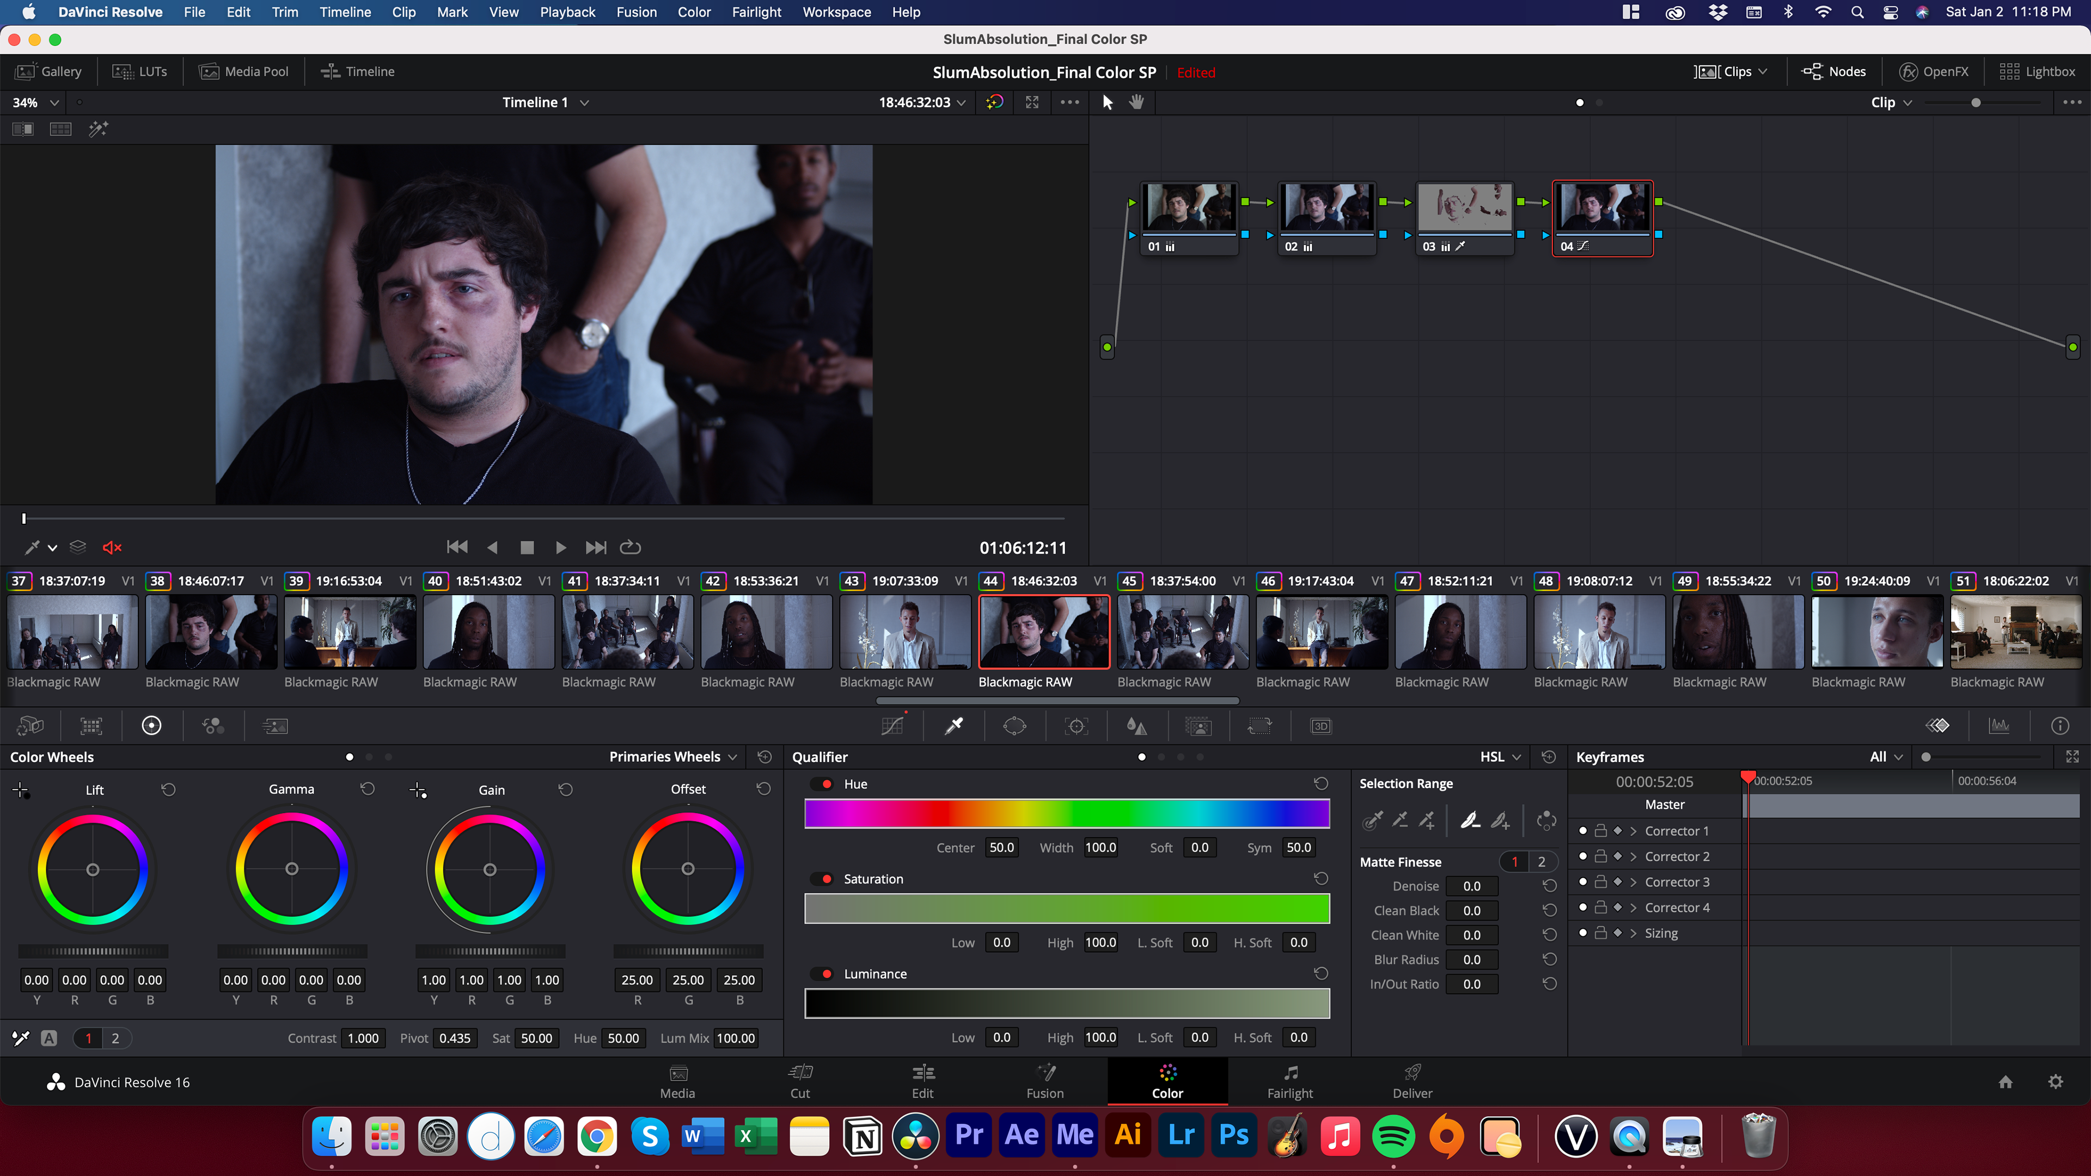2091x1176 pixels.
Task: Show the Media Pool panel
Action: click(243, 71)
